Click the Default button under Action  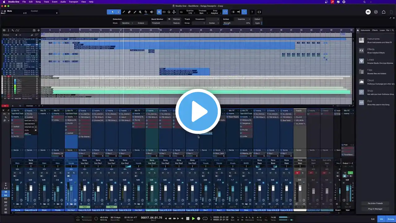(x=257, y=19)
